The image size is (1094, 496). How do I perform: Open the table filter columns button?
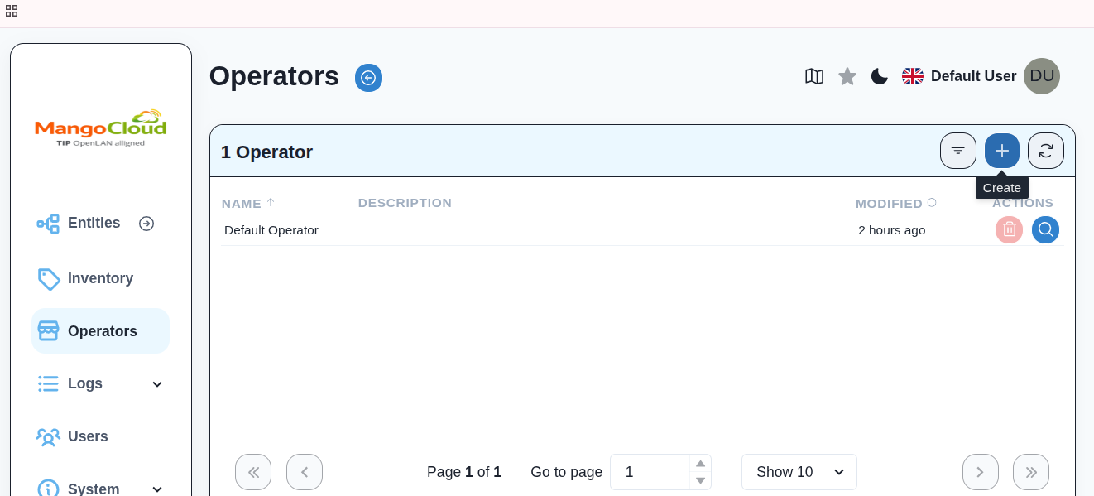point(957,151)
